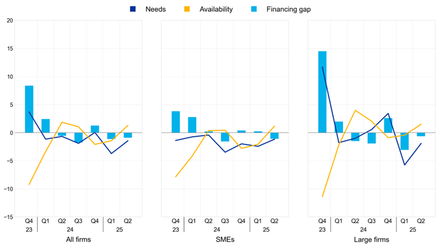Click the Q4 23 bar in SMEs chart
This screenshot has width=439, height=247.
(176, 122)
